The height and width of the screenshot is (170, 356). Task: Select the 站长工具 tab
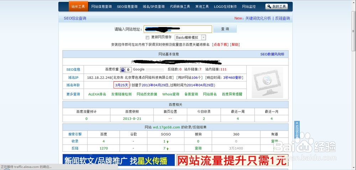click(78, 6)
